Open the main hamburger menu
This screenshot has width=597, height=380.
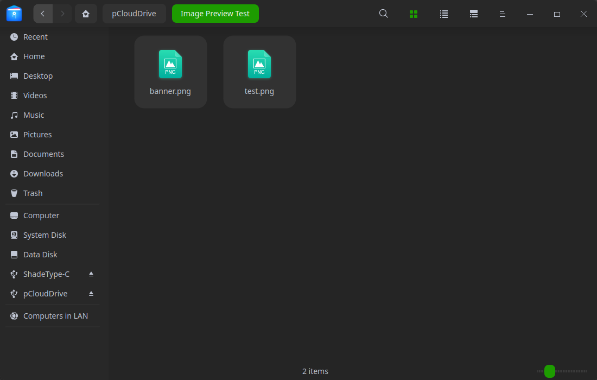pos(502,14)
